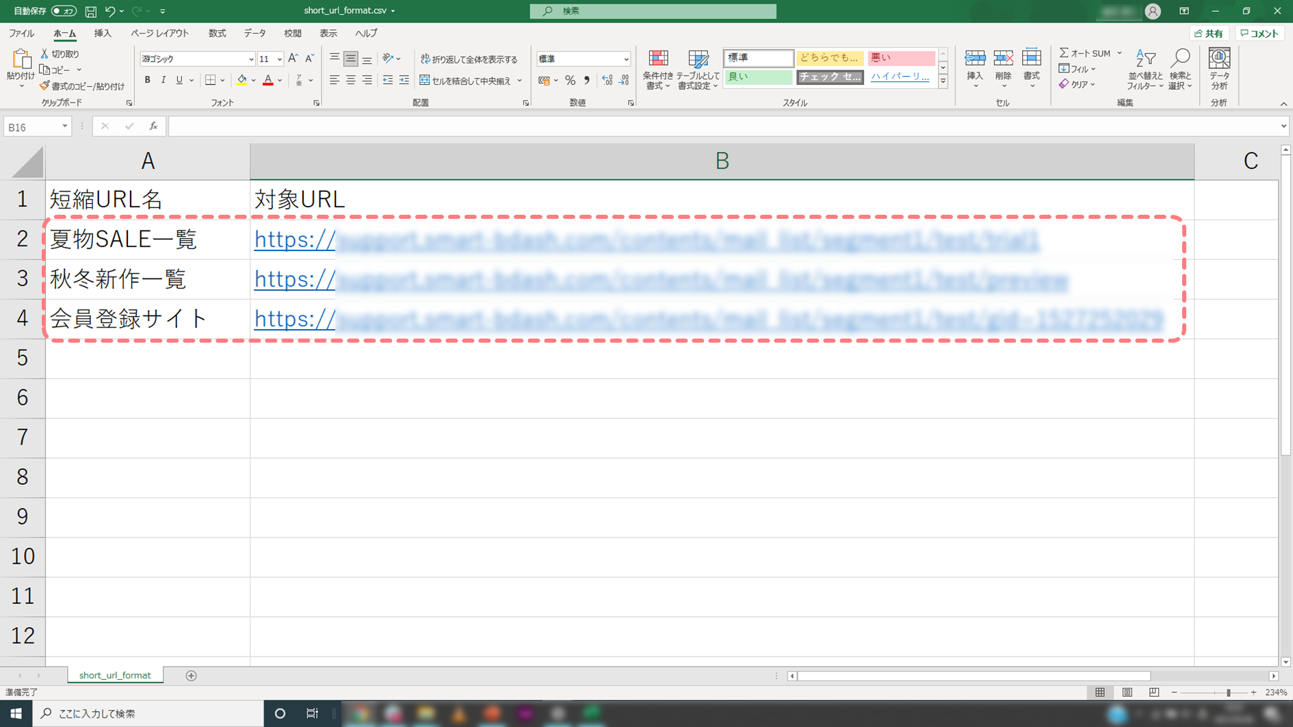
Task: Click the formula bar input
Action: tap(722, 127)
